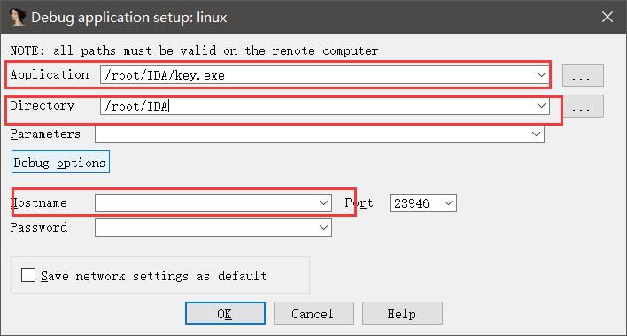Expand the Hostname dropdown list
The height and width of the screenshot is (336, 627).
(x=324, y=203)
